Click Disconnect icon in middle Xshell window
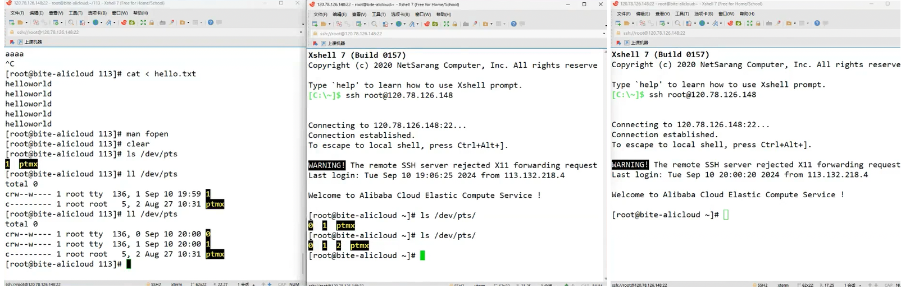 tap(339, 24)
